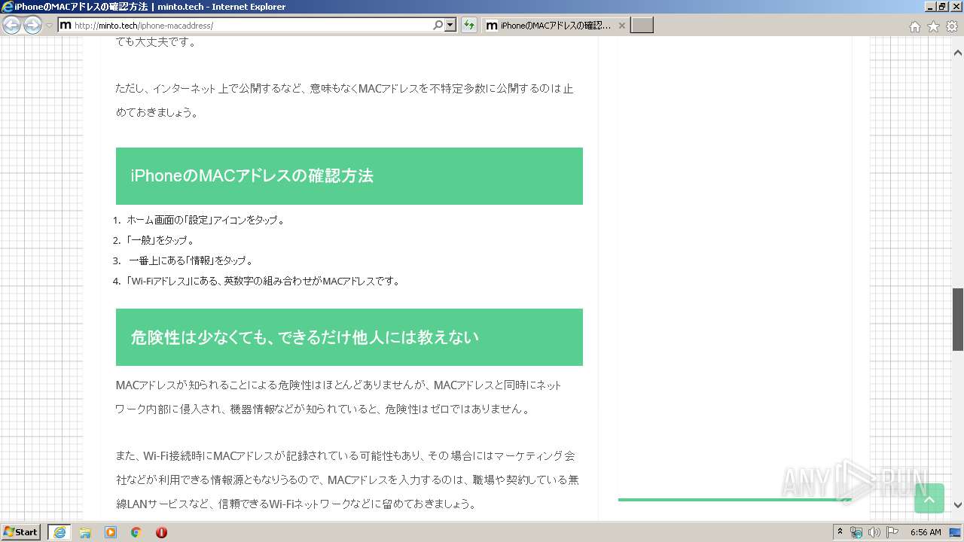964x542 pixels.
Task: Click the scroll down arrow of the page scrollbar
Action: click(958, 505)
